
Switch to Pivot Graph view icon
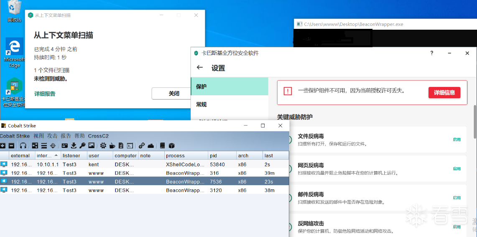coord(35,145)
